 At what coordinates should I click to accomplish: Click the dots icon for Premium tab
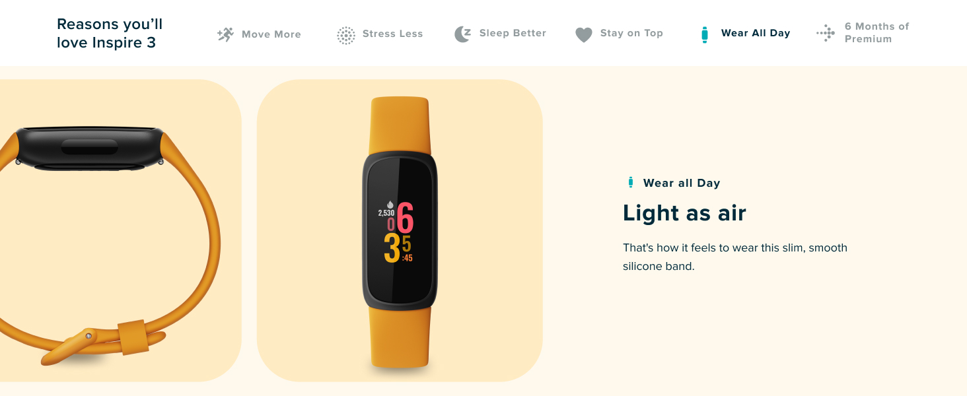(x=826, y=33)
